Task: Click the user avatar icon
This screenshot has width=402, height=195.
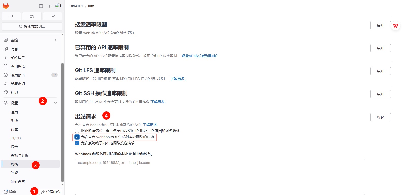Action: (58, 6)
